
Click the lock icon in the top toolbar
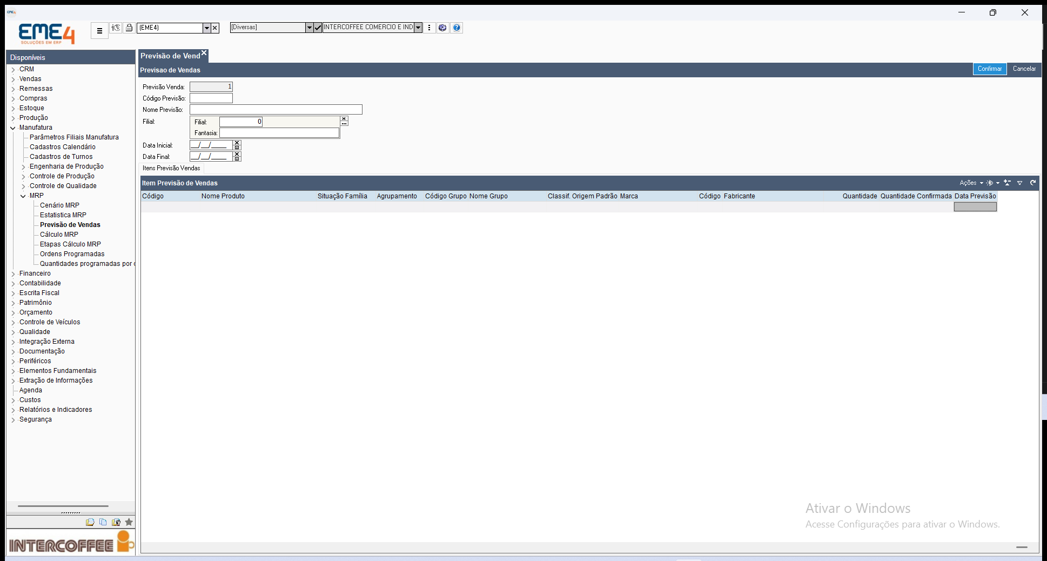pos(129,28)
